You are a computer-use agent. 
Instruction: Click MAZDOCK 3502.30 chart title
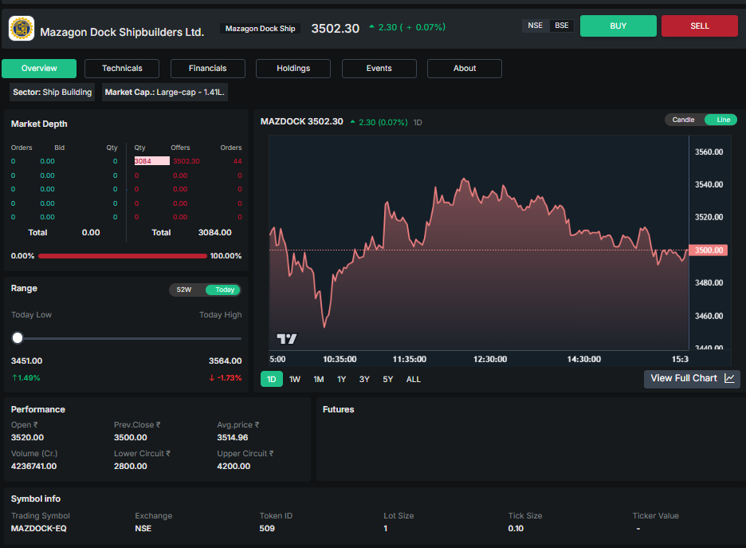coord(301,121)
